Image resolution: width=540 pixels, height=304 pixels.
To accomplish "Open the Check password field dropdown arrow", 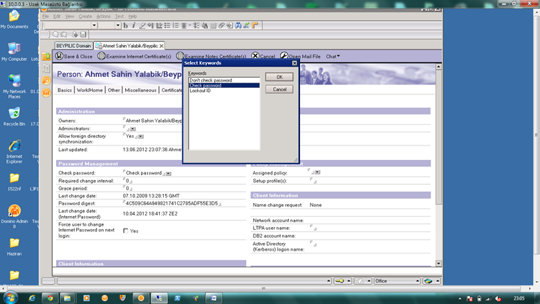I will pos(169,174).
